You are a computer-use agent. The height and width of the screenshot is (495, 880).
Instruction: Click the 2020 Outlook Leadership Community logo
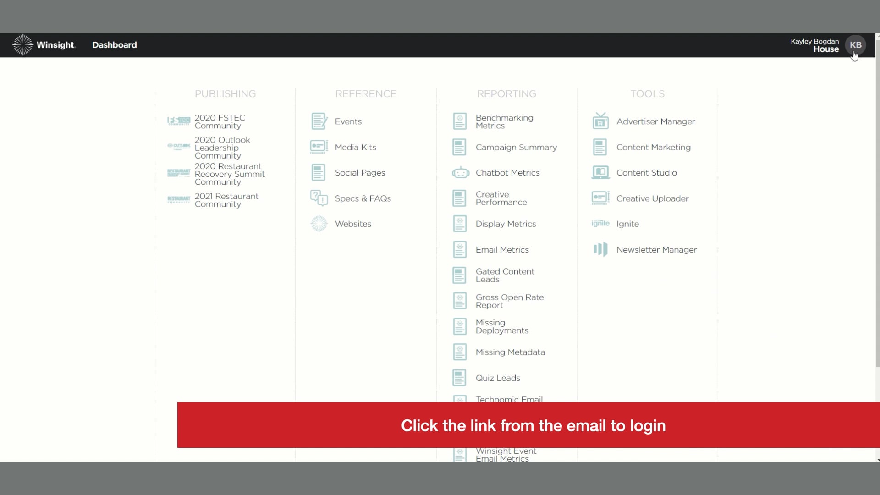tap(179, 147)
